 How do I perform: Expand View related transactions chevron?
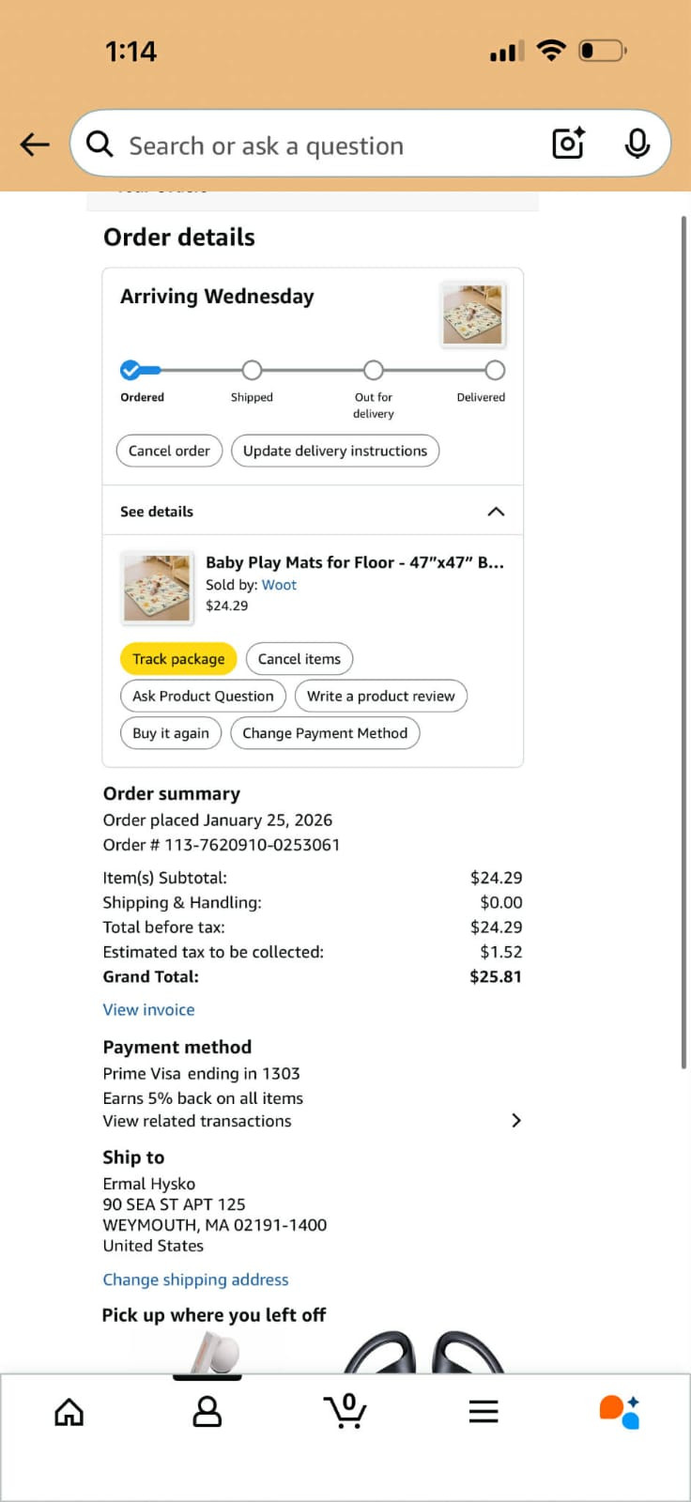click(515, 1120)
